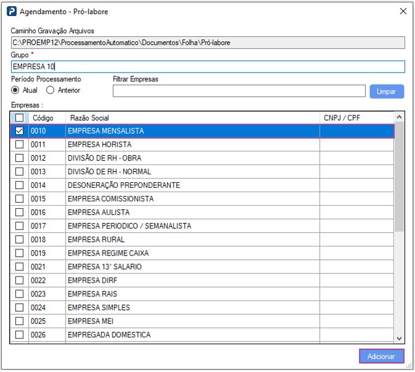Click code cell 0010
Viewport: 415px width, 372px height.
(47, 131)
